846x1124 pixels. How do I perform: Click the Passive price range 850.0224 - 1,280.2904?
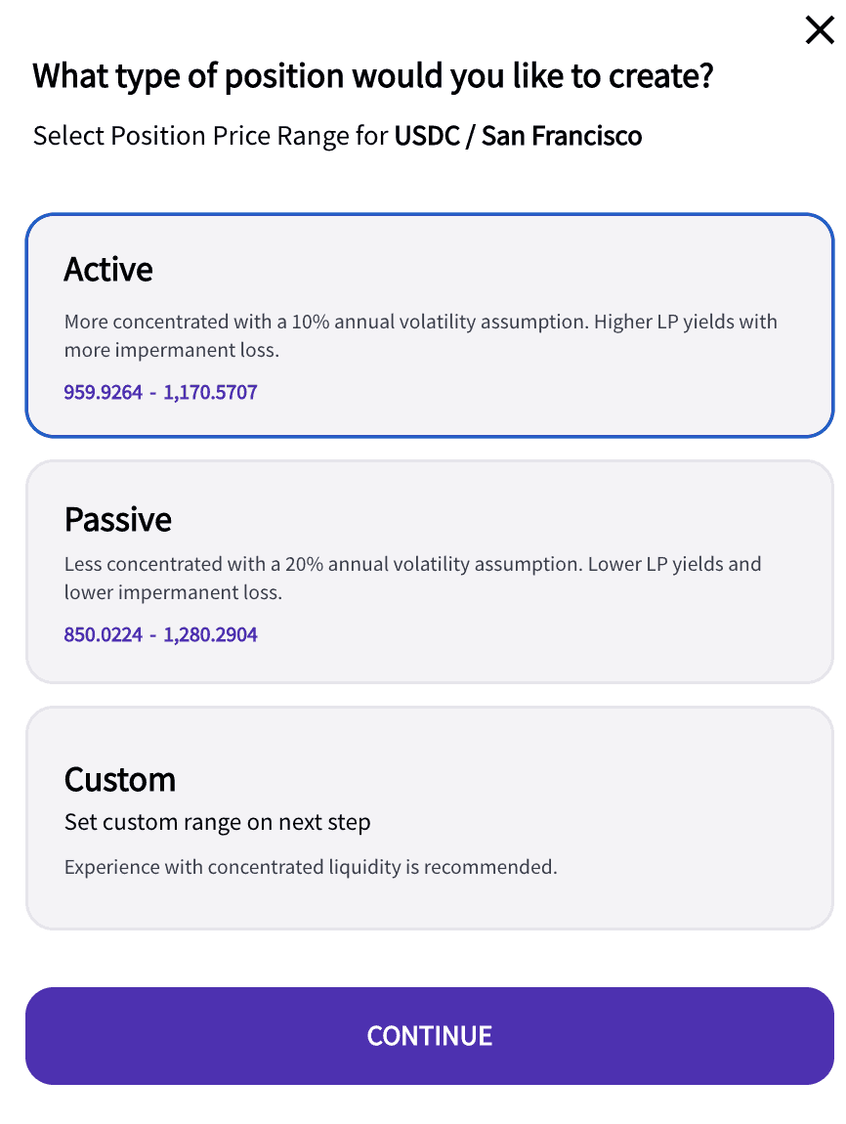point(160,635)
